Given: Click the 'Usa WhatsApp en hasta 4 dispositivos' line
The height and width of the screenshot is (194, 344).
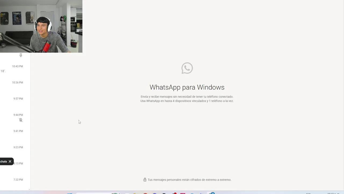Looking at the screenshot, I should pos(187,101).
